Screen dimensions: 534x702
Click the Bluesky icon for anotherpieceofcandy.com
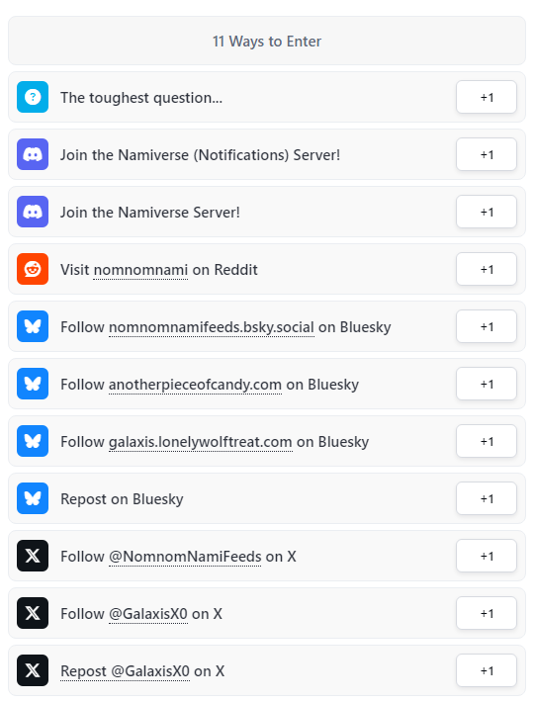click(33, 384)
